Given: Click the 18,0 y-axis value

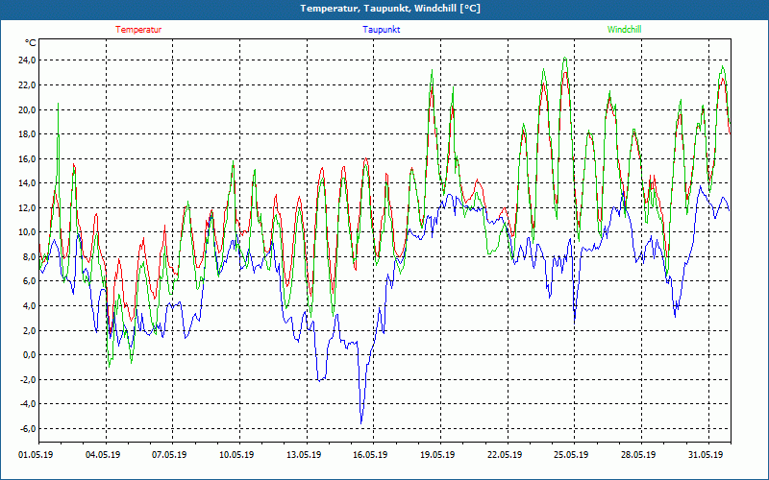Looking at the screenshot, I should pos(27,134).
